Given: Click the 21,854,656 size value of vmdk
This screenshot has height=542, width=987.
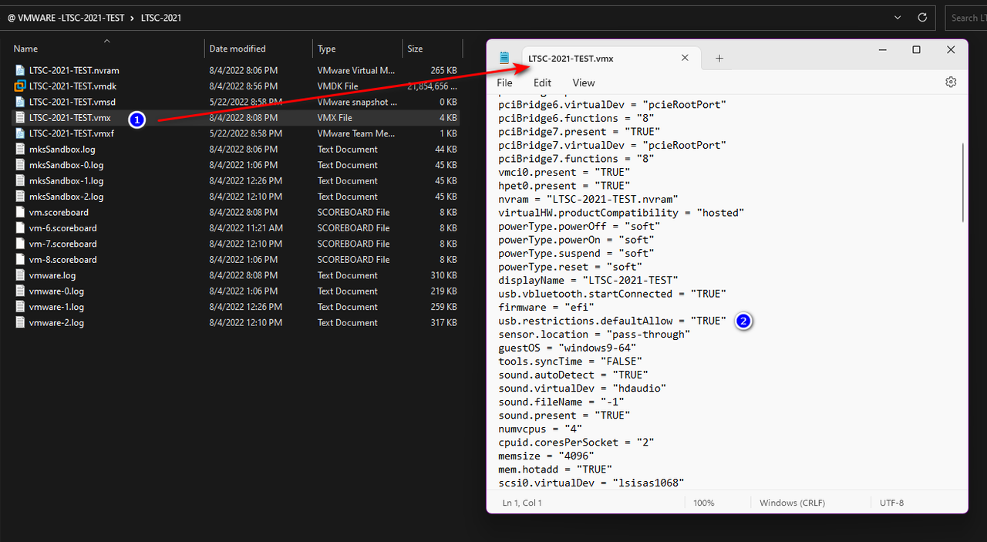Looking at the screenshot, I should point(433,86).
